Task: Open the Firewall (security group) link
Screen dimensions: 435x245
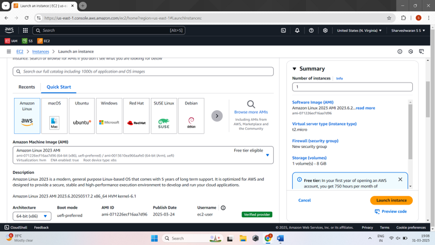Action: tap(315, 141)
